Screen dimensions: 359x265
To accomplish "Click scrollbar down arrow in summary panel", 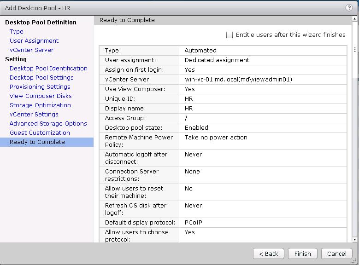I will click(354, 239).
